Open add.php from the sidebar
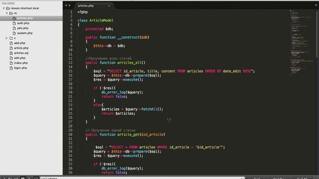 pyautogui.click(x=19, y=43)
